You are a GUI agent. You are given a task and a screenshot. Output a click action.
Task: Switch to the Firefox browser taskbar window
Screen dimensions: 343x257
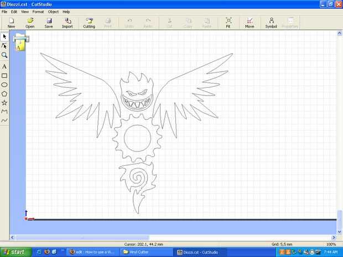pyautogui.click(x=93, y=252)
